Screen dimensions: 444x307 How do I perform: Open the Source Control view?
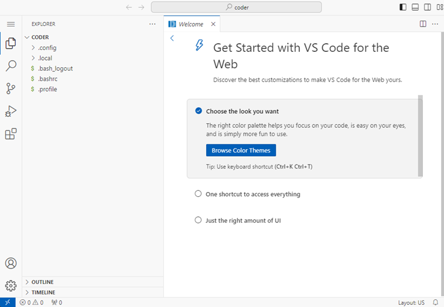coord(11,88)
